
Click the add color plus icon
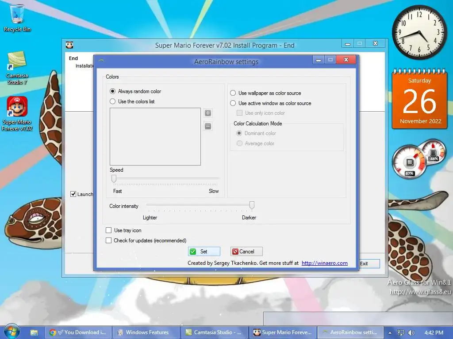[x=208, y=113]
